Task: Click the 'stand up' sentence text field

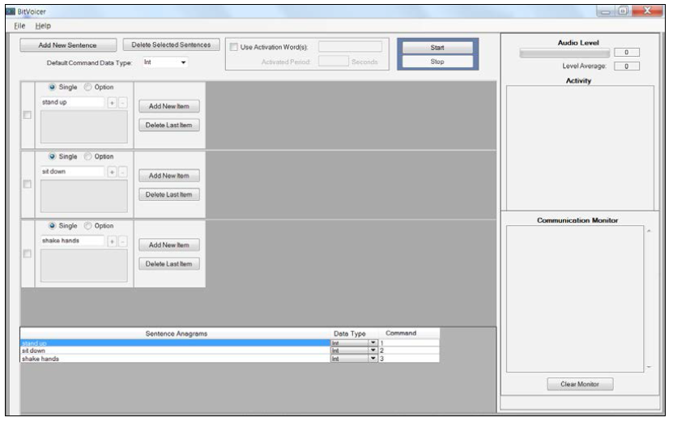Action: (73, 103)
